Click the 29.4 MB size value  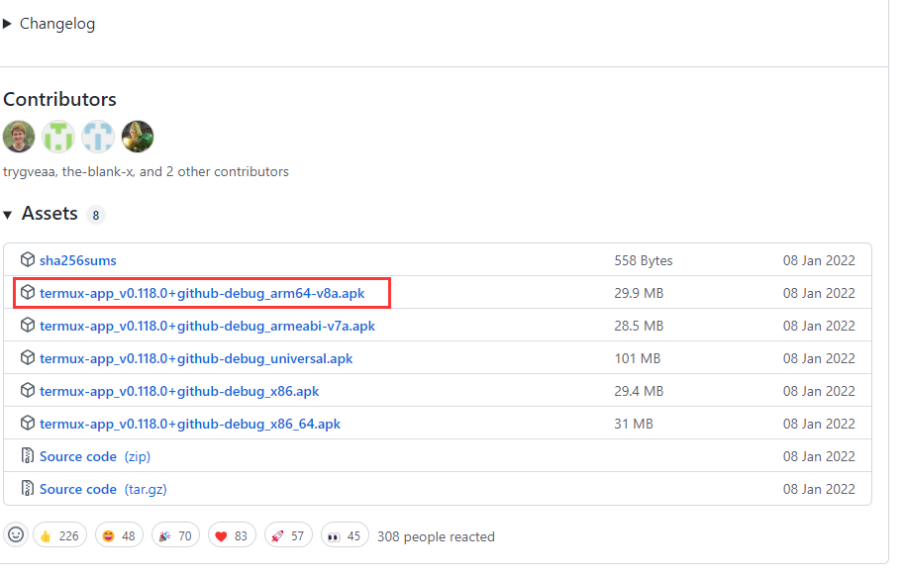pos(639,391)
